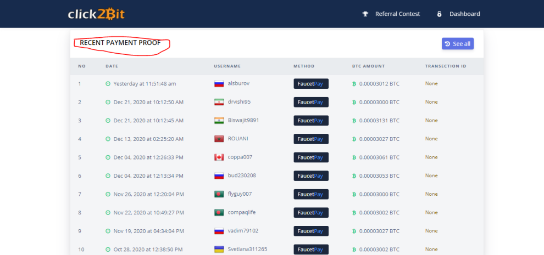Select the username alsburov
The image size is (544, 255).
tap(238, 83)
